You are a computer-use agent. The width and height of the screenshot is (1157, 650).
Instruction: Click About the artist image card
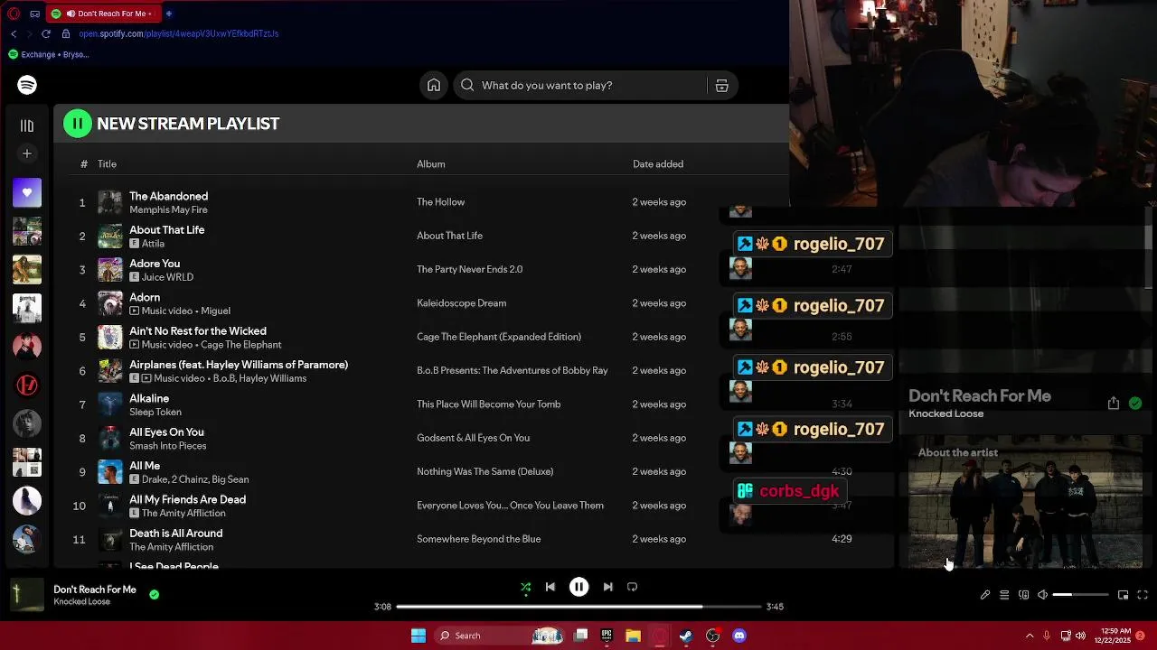1025,502
